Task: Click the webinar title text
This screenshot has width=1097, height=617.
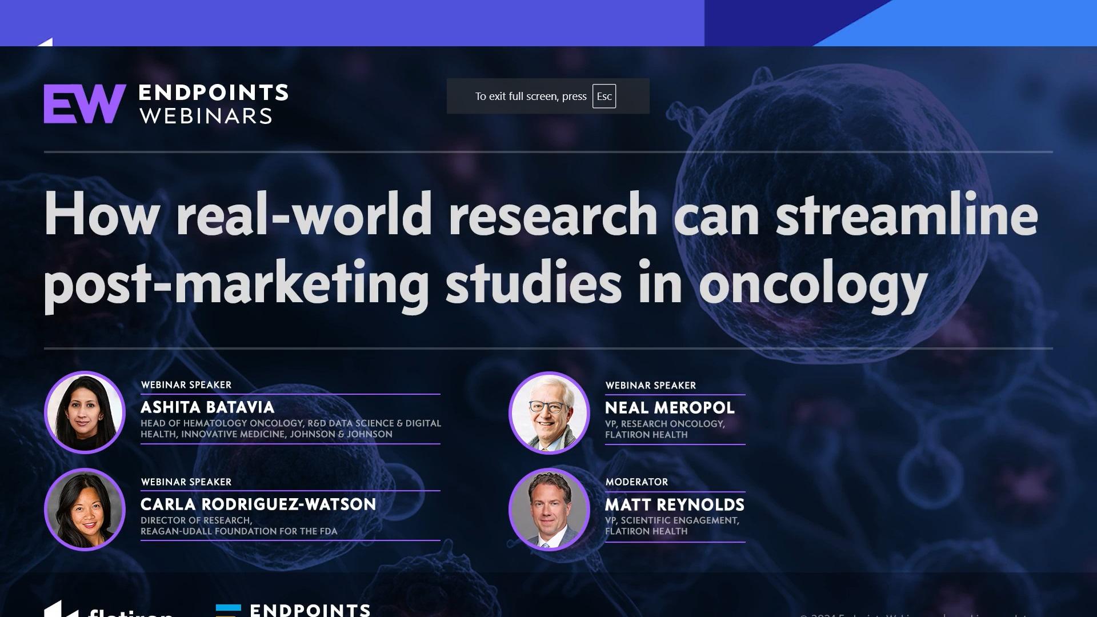Action: [x=543, y=249]
